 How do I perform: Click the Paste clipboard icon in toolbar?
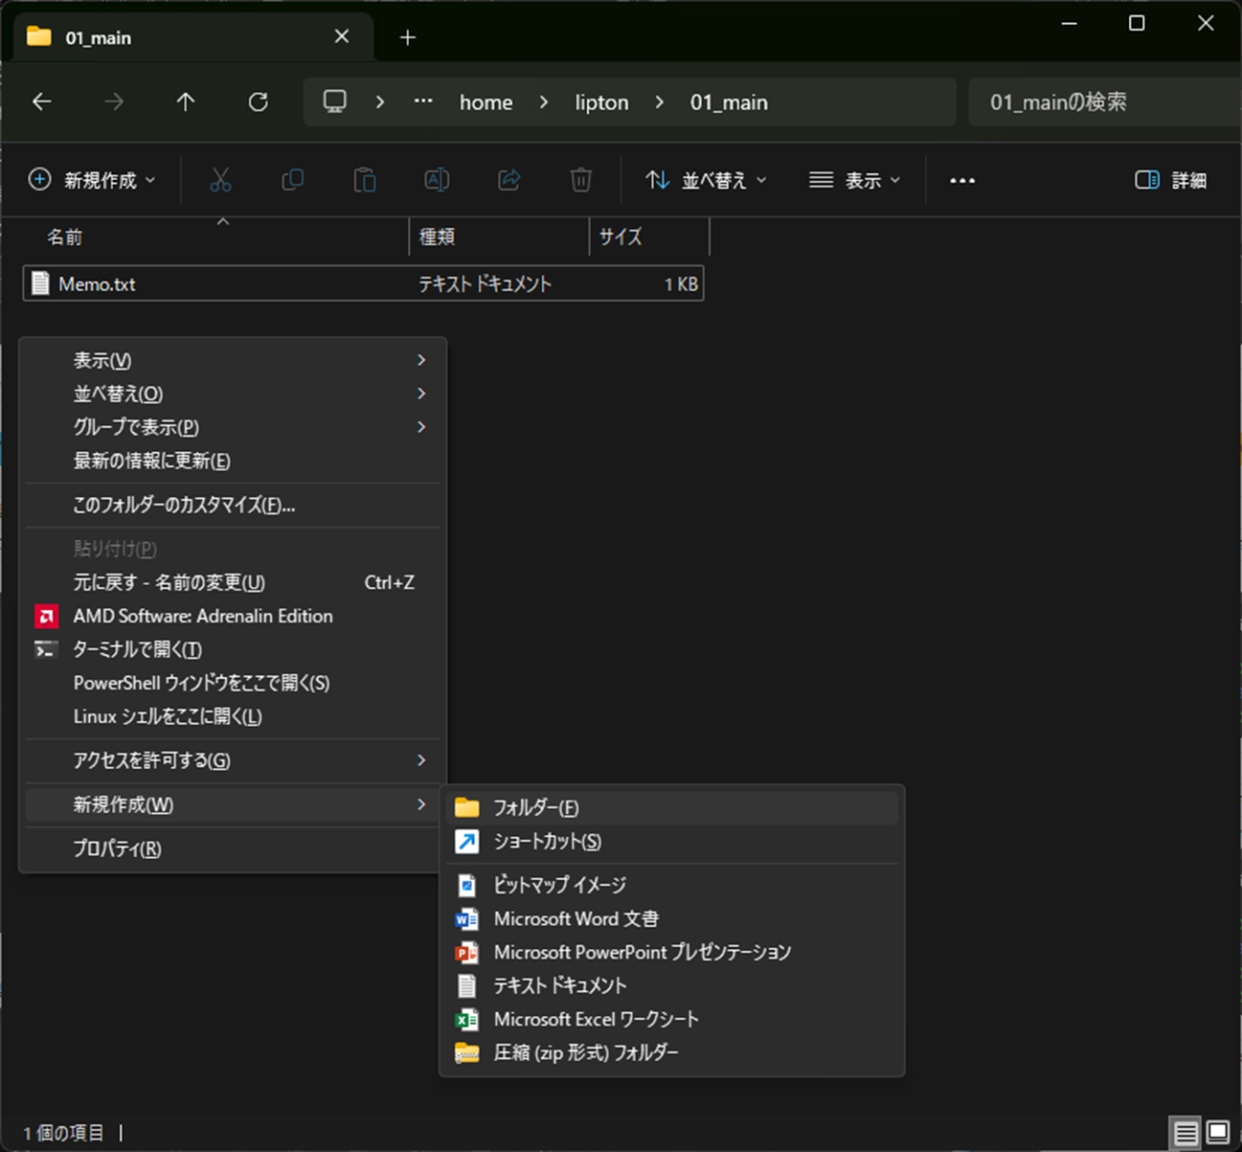(x=365, y=180)
